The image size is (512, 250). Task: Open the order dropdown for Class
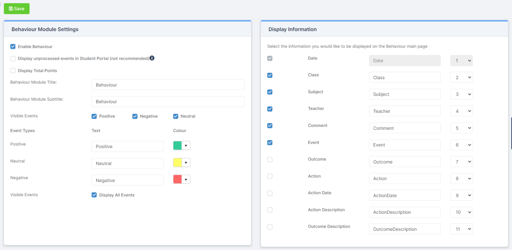click(x=461, y=77)
